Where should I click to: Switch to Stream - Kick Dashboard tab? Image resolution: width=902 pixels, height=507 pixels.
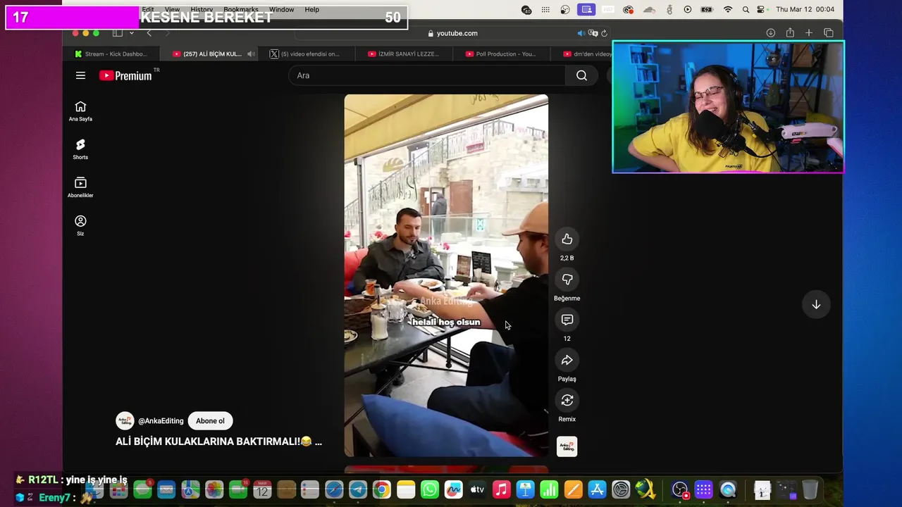point(111,54)
